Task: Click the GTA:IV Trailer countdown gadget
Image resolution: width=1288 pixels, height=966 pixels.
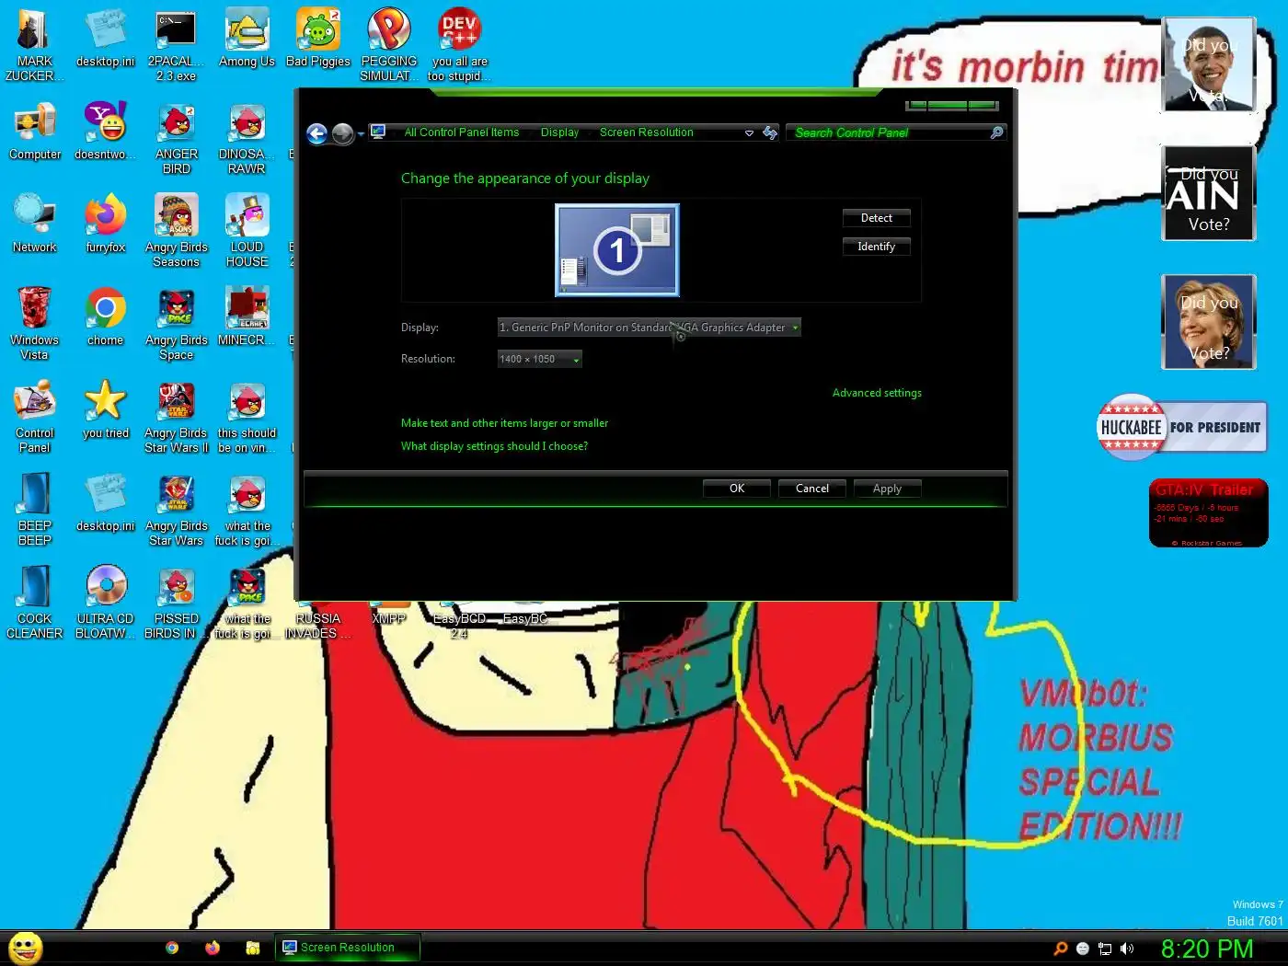Action: click(x=1209, y=513)
